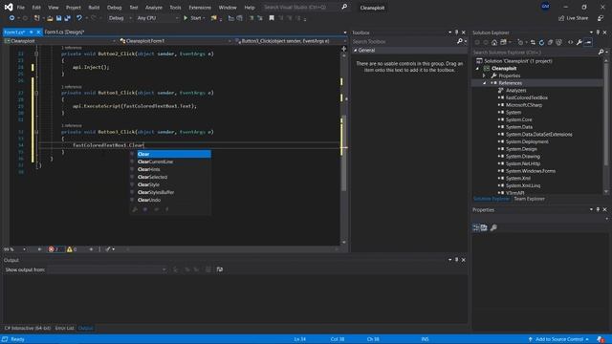Select ClearSelected in IntelliSense list

tap(170, 177)
